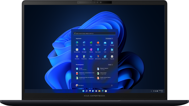The height and width of the screenshot is (106, 189).
Task: Expand more recommendations with 'Більше' button
Action: (x=110, y=64)
